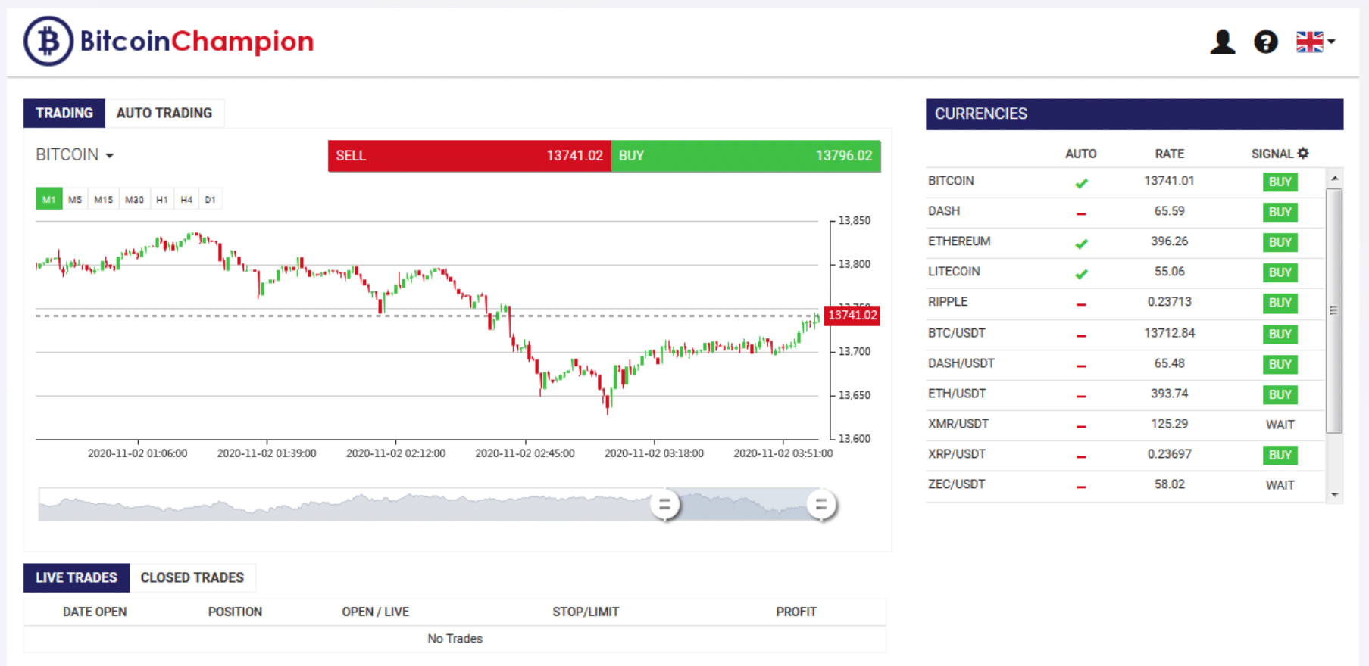Toggle auto trading for RIPPLE row
This screenshot has width=1369, height=666.
[1081, 304]
